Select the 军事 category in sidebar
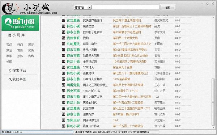Viewport: 217px width, 135px height. pyautogui.click(x=9, y=56)
